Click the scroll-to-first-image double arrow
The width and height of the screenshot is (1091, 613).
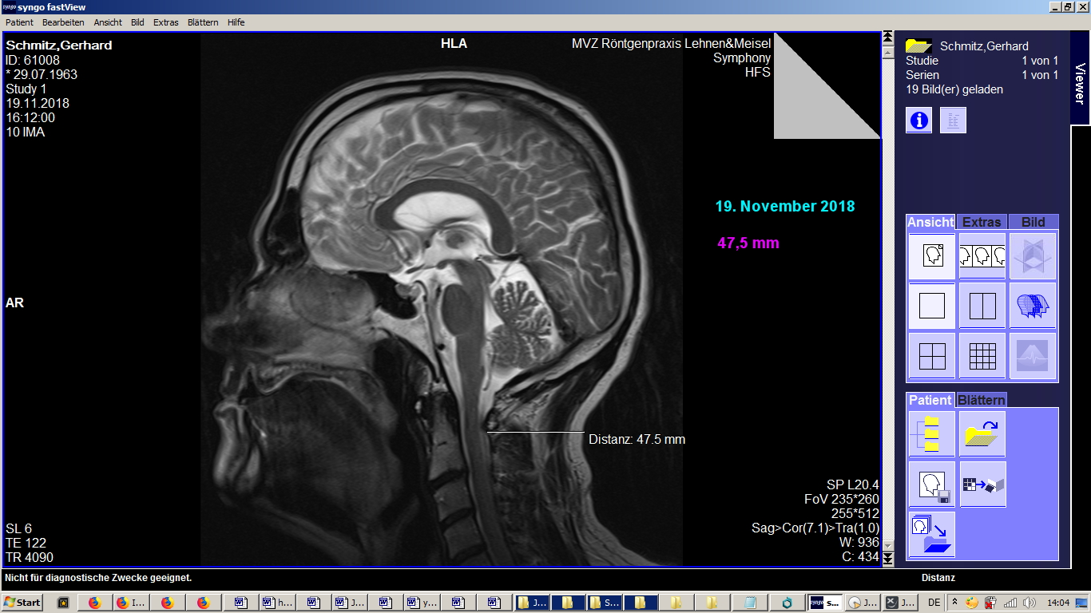(887, 38)
